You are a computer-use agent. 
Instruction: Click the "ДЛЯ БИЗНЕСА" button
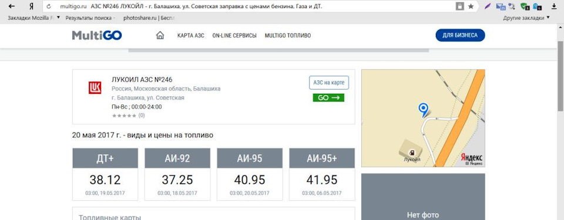(460, 35)
